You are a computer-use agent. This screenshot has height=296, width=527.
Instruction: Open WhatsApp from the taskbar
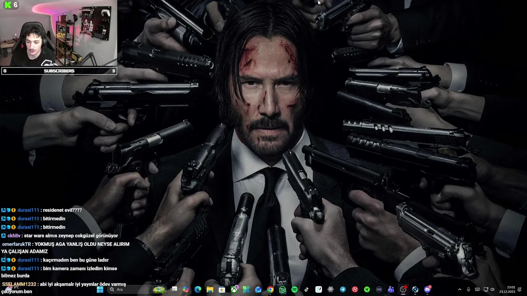click(282, 289)
